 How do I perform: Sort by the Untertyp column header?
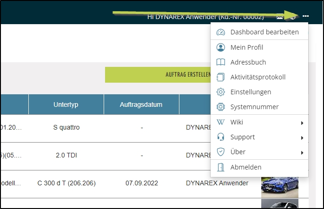(66, 104)
